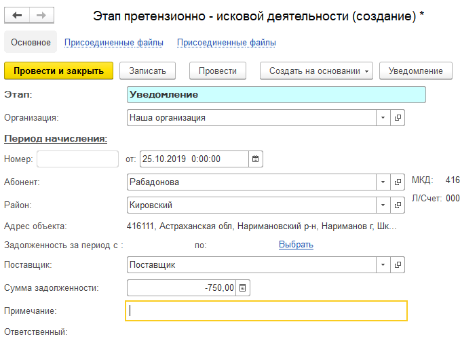Click the Выбрать link for debt period

pos(296,245)
